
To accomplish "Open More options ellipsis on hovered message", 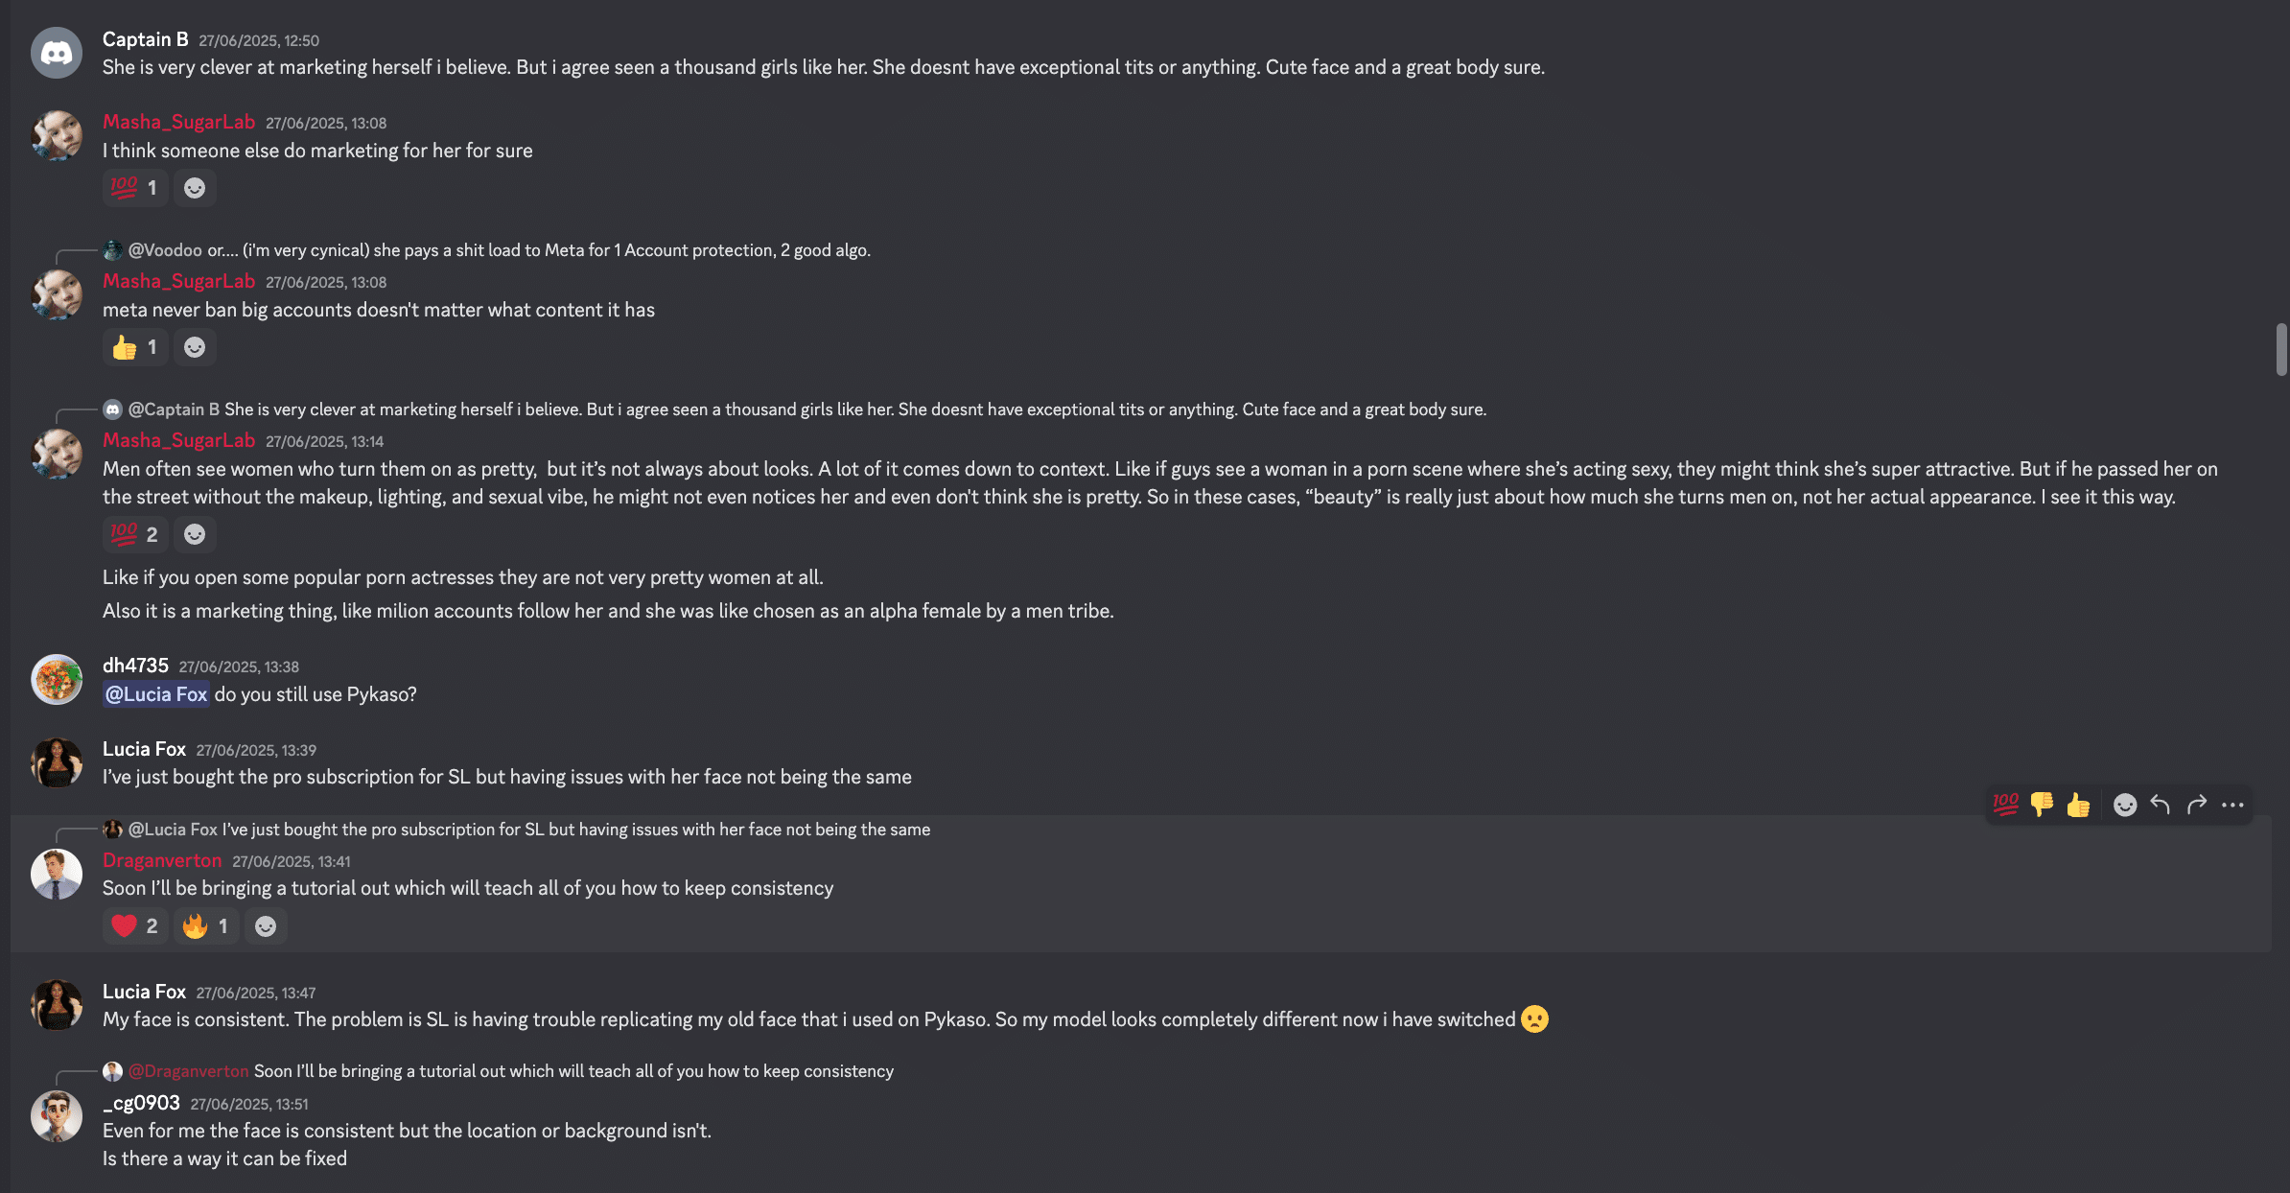I will point(2232,805).
